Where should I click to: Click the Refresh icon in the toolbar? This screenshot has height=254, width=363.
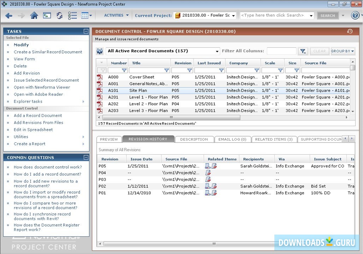pos(59,16)
